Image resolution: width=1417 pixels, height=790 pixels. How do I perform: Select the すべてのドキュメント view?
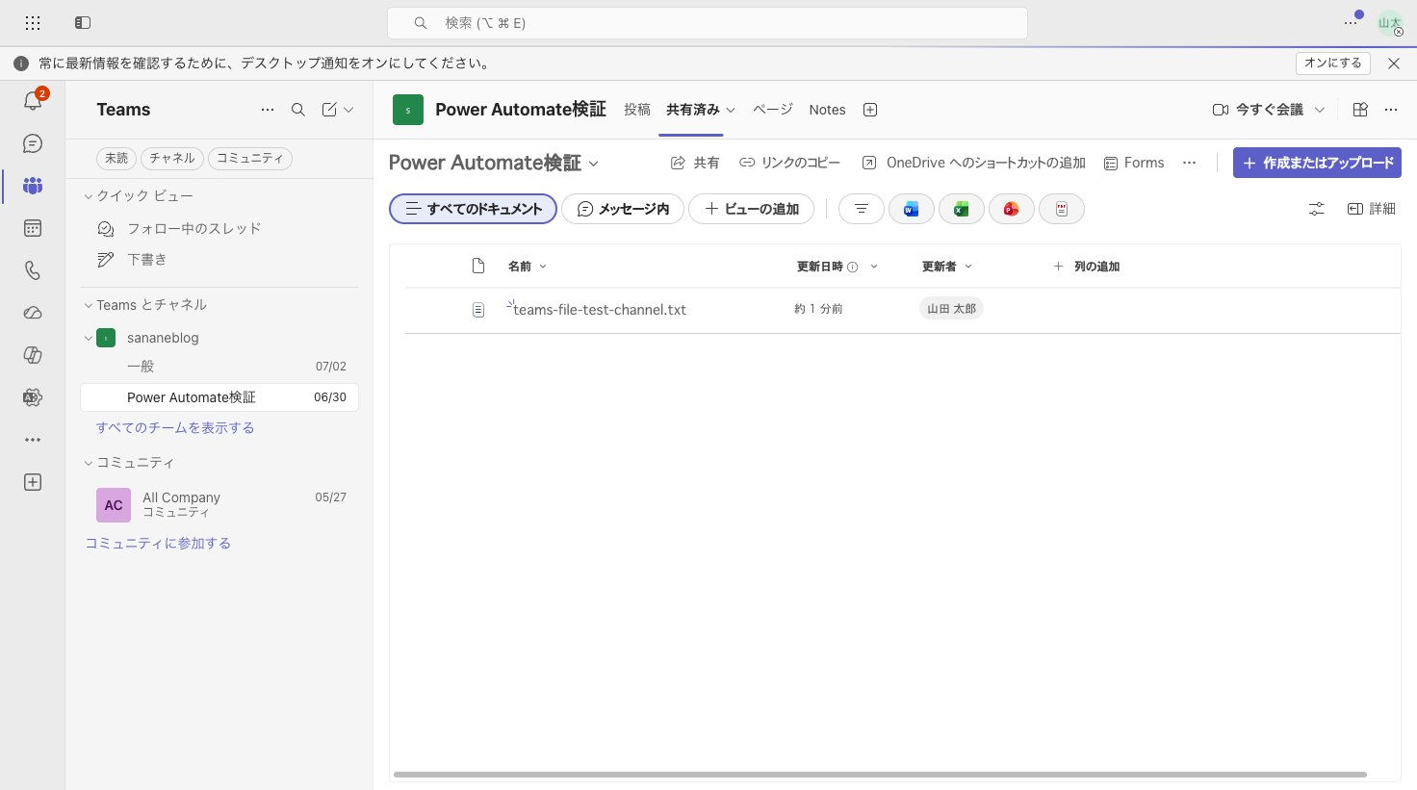click(x=473, y=209)
